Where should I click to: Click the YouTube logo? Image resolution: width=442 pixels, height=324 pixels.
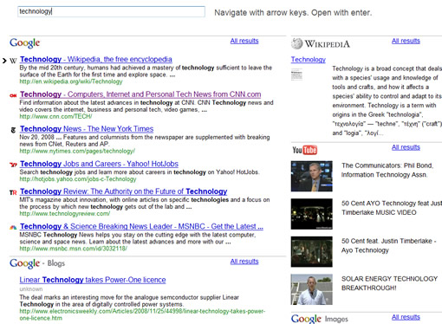point(304,150)
